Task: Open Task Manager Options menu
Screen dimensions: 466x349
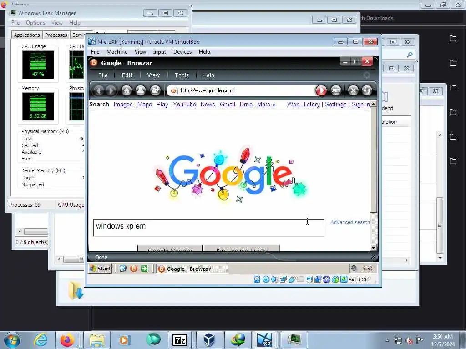Action: (35, 23)
